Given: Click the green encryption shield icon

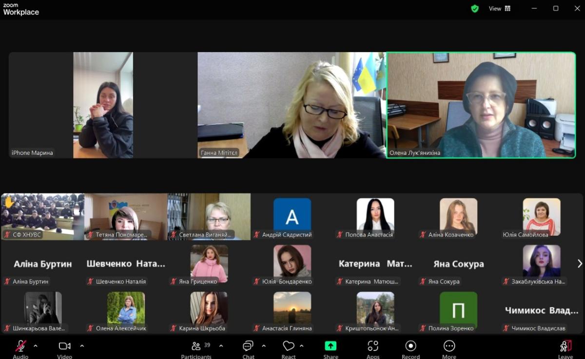Looking at the screenshot, I should tap(475, 8).
